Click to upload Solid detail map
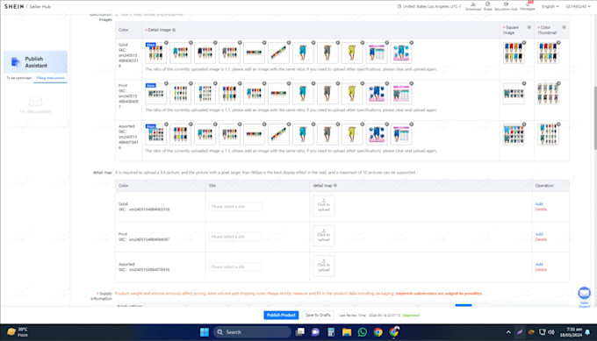This screenshot has height=341, width=597. point(324,206)
